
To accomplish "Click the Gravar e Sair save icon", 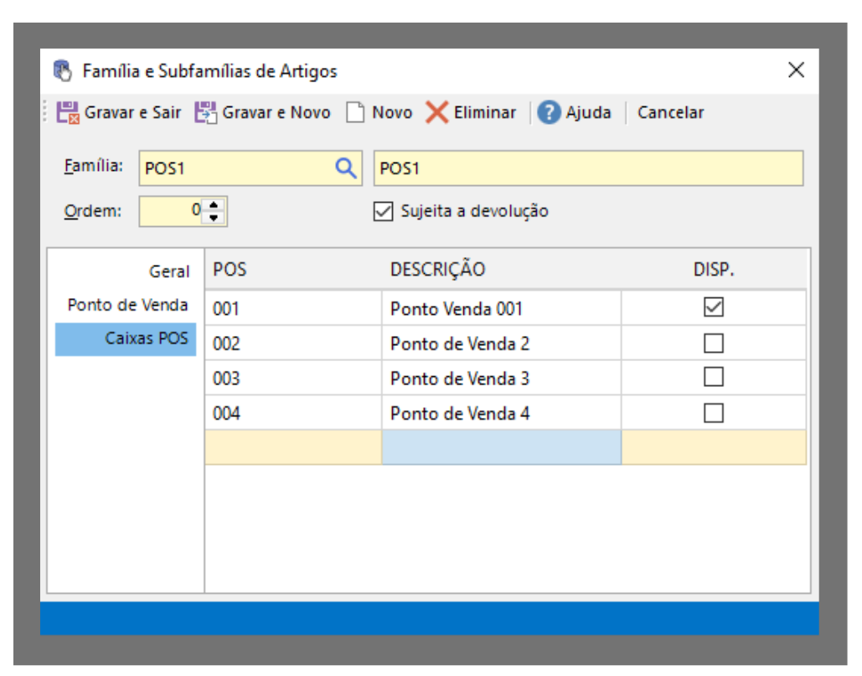I will 68,112.
